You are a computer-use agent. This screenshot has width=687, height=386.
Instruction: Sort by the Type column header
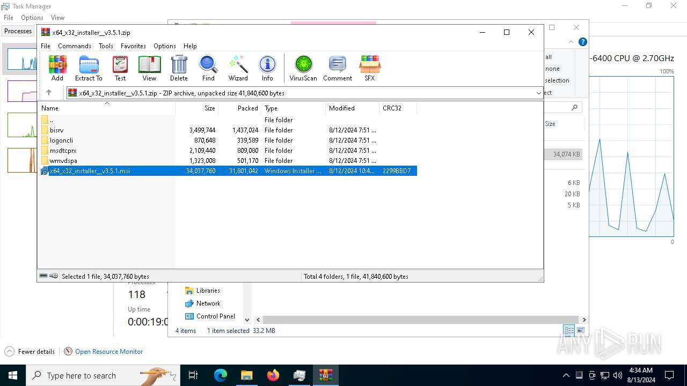293,108
